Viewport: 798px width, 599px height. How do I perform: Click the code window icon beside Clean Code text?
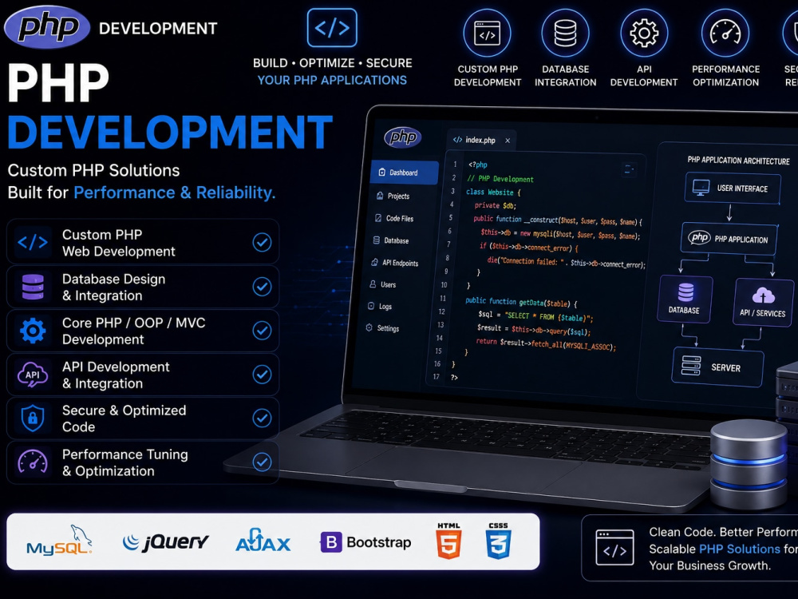pos(614,548)
